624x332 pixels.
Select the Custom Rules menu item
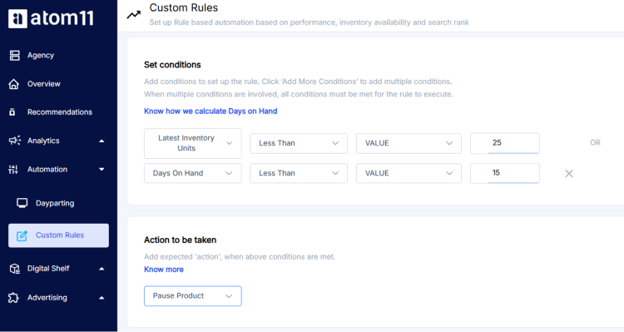[x=58, y=235]
